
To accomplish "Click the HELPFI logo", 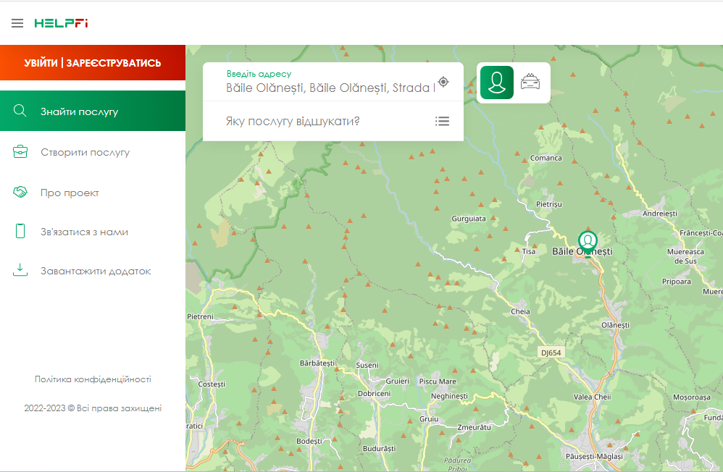I will (61, 23).
